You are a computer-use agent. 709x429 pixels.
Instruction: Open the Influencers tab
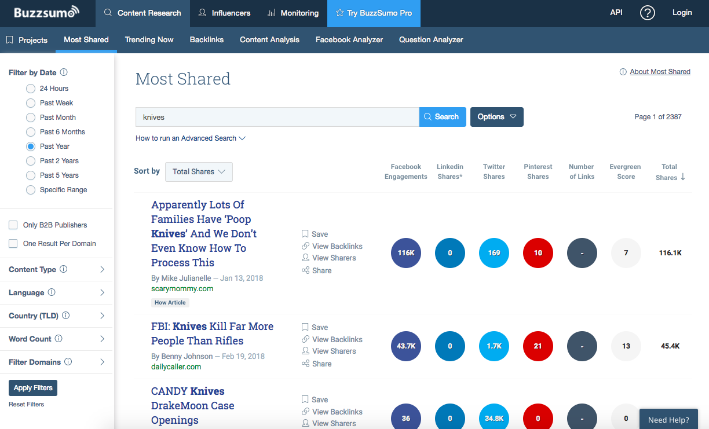(224, 13)
